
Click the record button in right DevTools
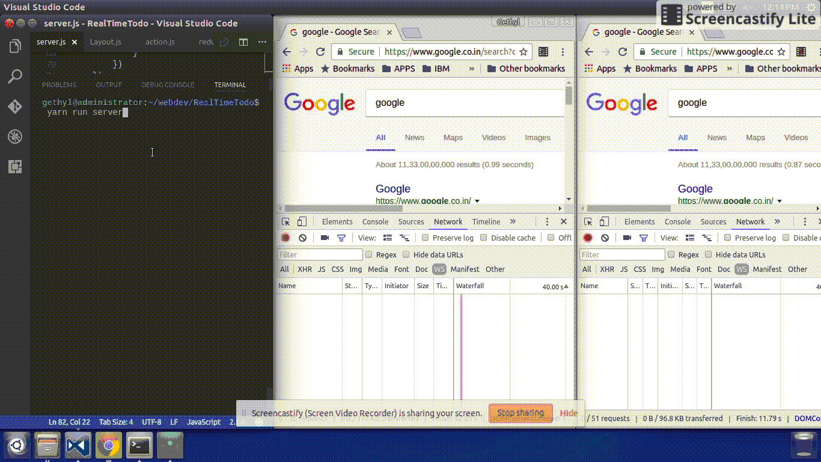(x=588, y=238)
